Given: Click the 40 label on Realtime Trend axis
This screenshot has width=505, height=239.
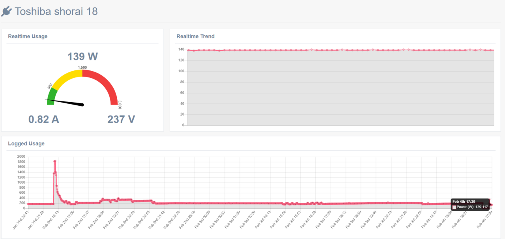Looking at the screenshot, I should pos(182,104).
